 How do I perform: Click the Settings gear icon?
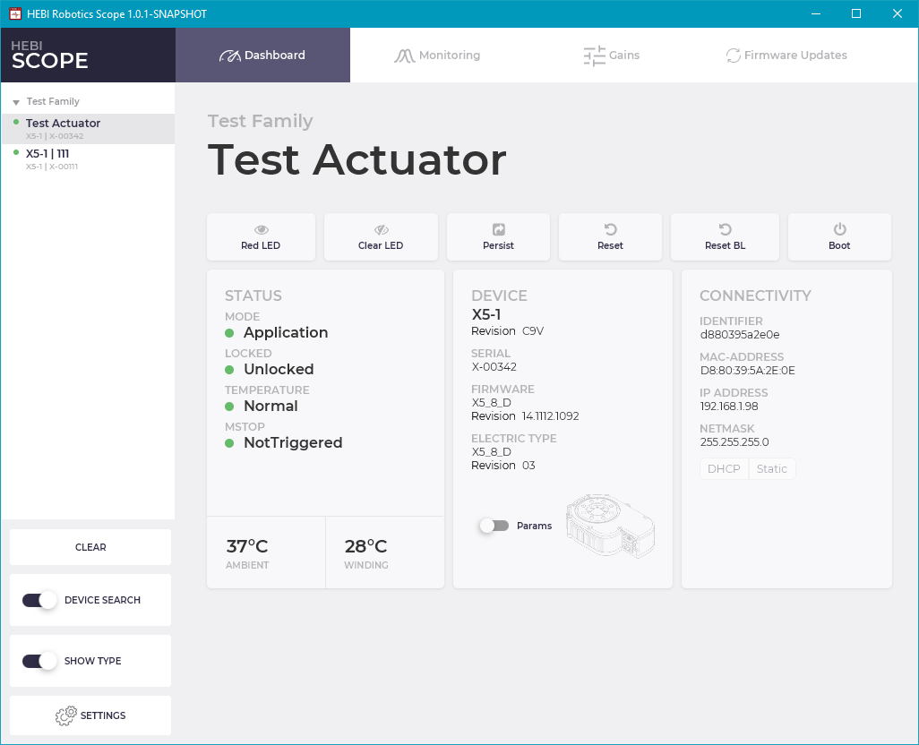click(65, 715)
